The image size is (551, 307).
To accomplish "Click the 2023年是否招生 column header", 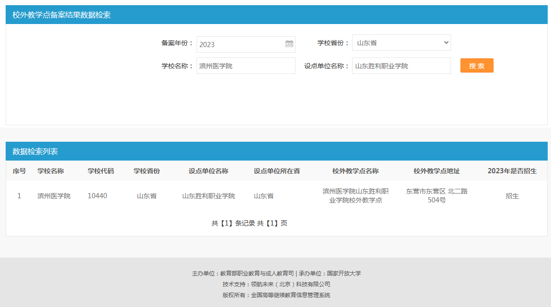I will pos(512,171).
